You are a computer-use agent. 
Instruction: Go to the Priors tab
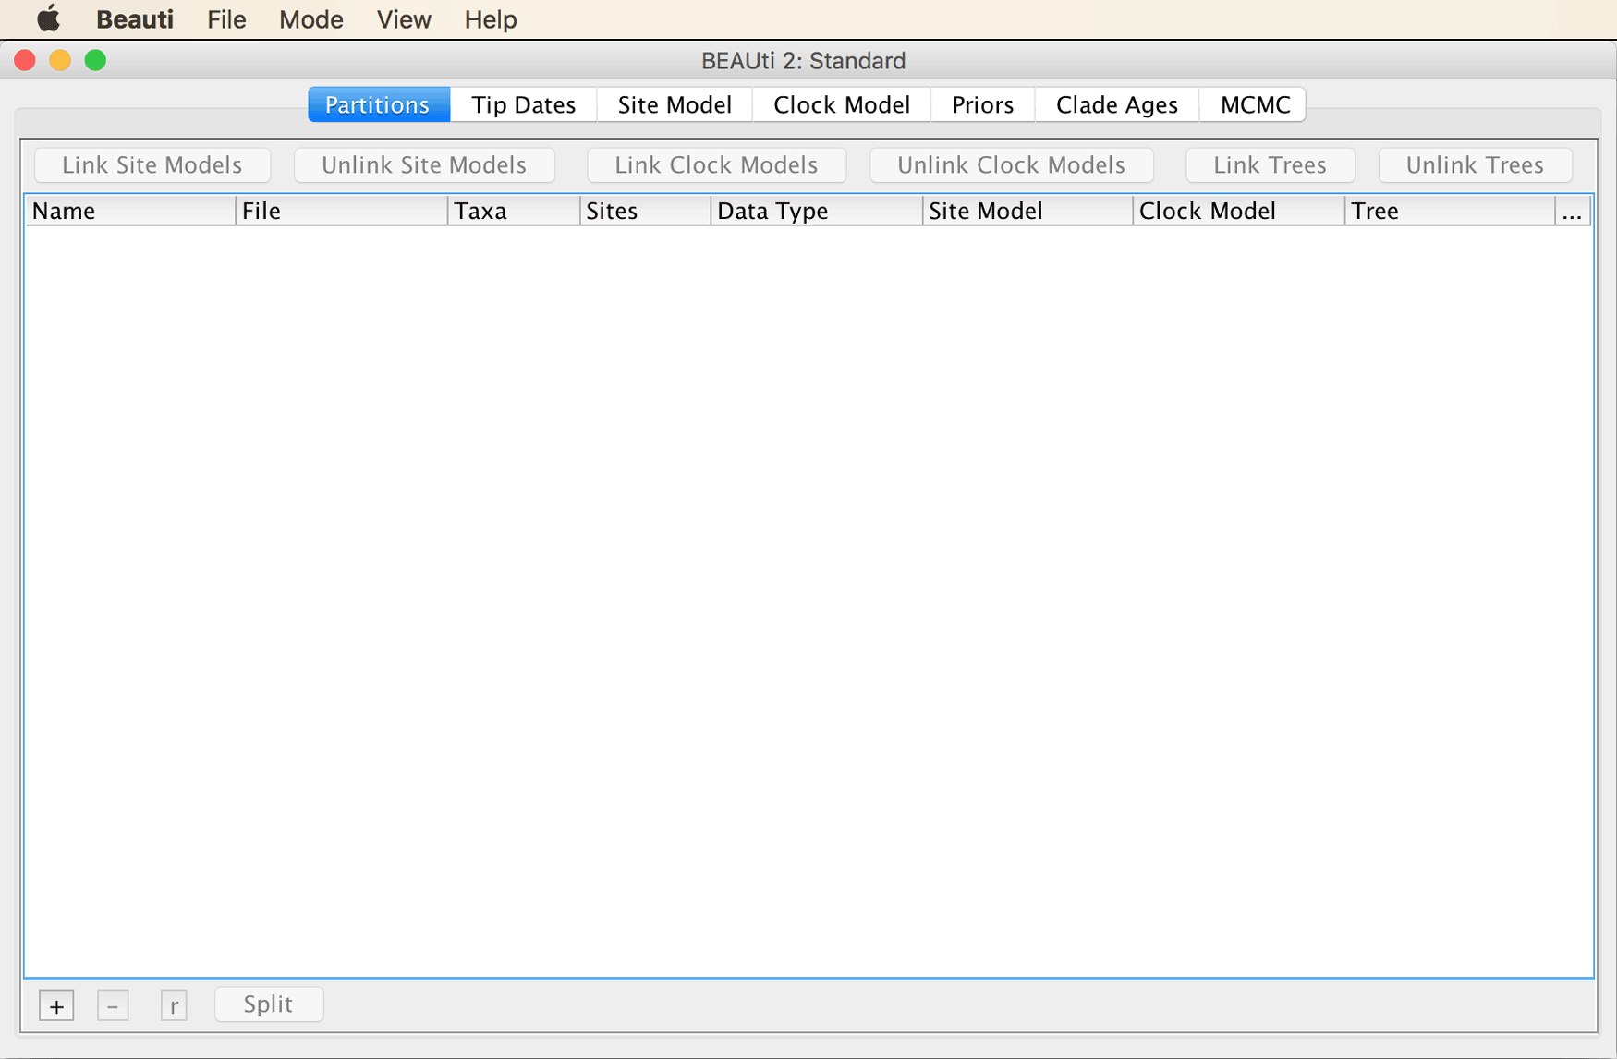(x=983, y=104)
